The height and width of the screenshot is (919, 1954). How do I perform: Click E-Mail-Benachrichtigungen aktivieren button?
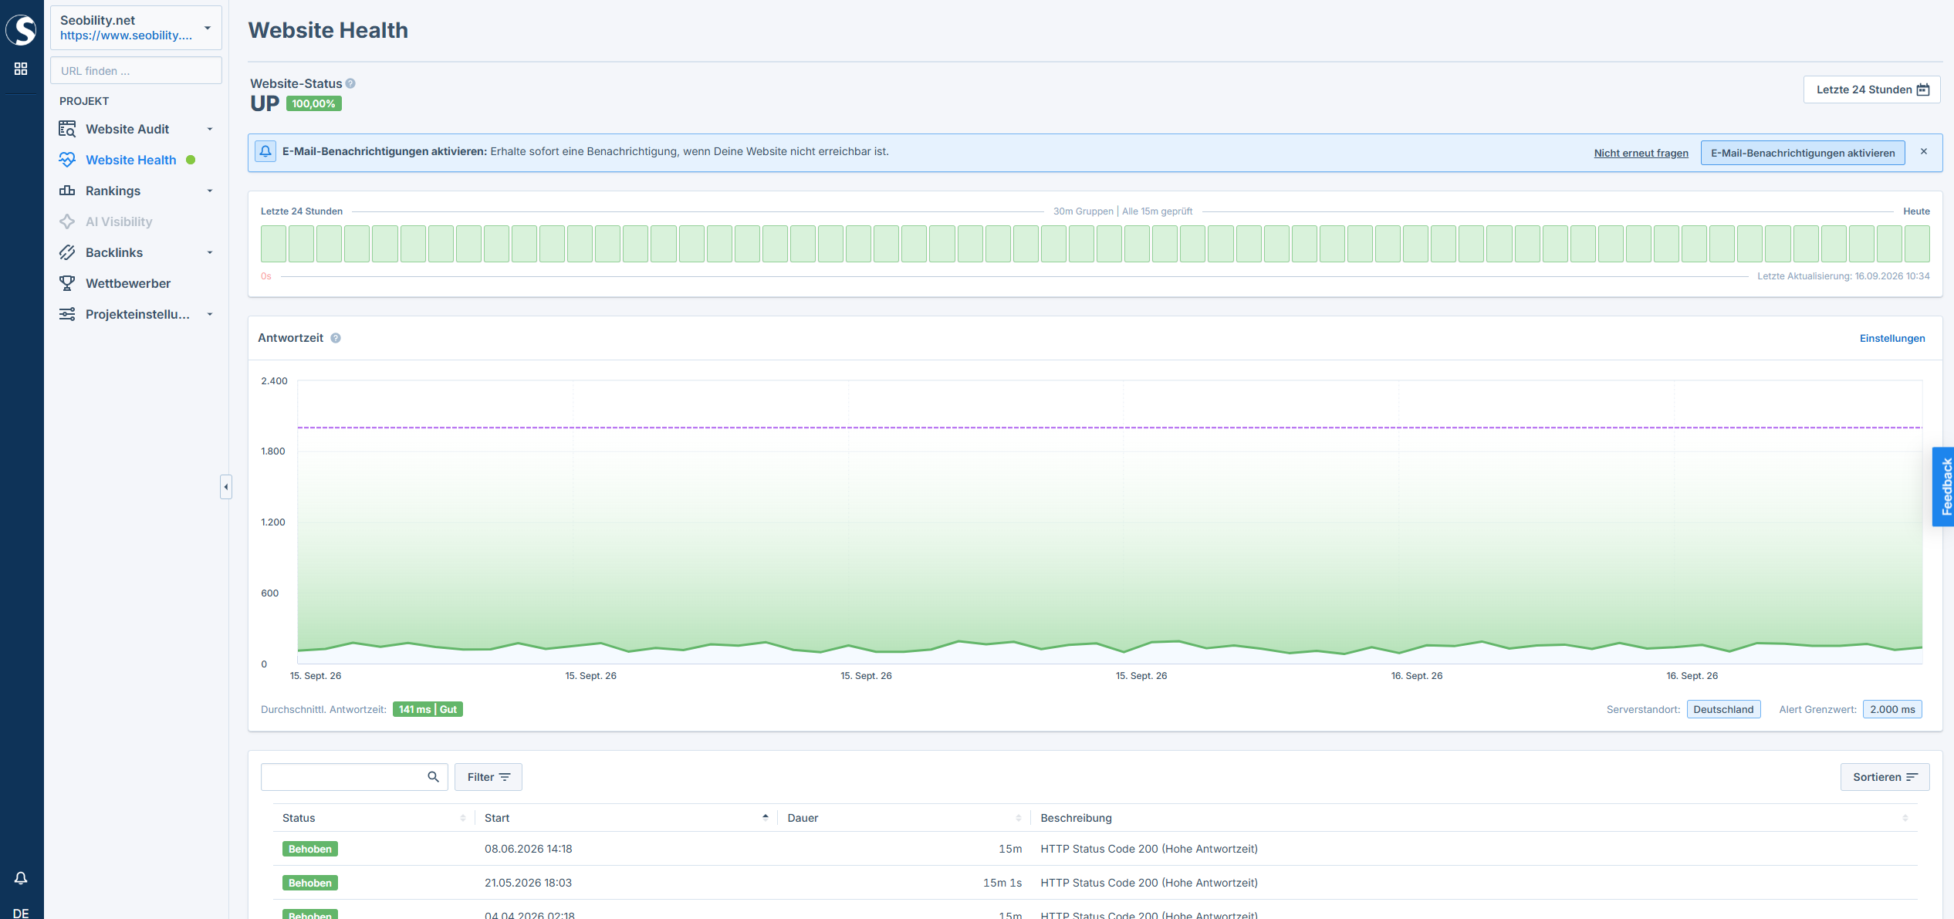click(1802, 153)
